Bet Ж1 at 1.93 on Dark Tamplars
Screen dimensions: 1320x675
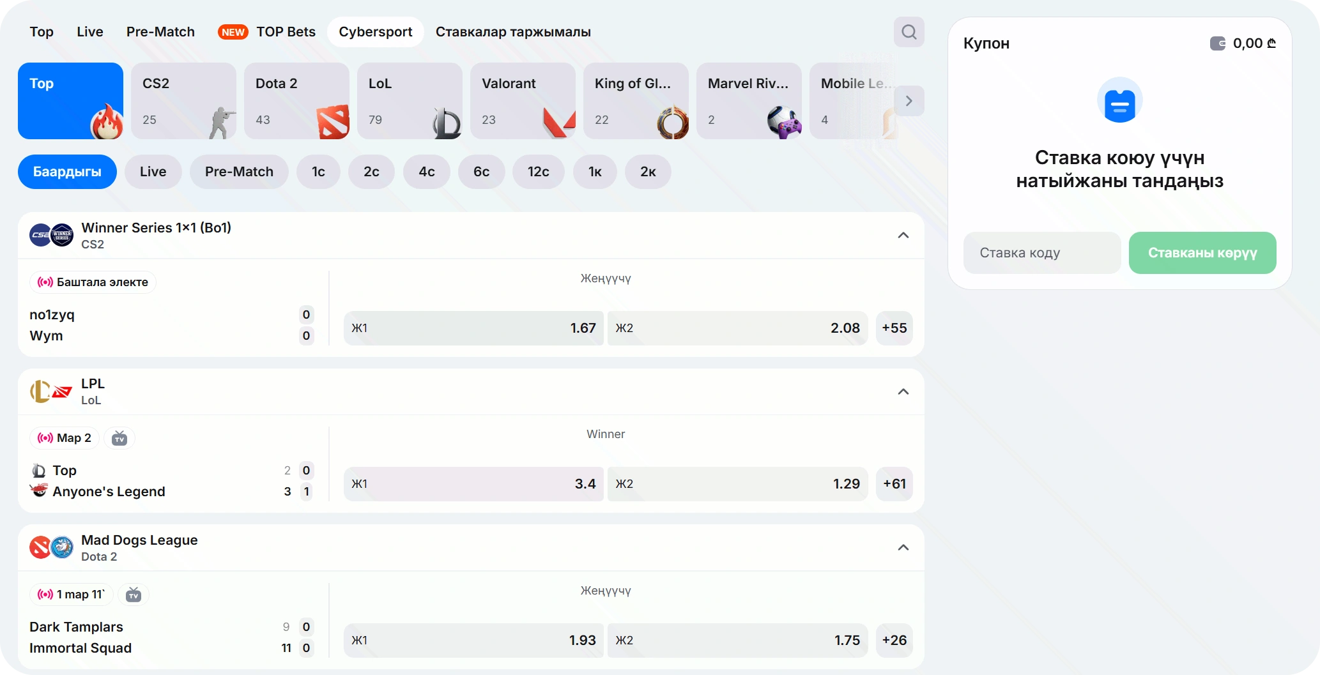click(473, 641)
